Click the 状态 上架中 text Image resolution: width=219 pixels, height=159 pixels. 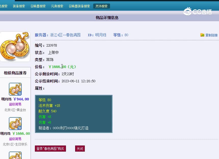[x=47, y=52]
